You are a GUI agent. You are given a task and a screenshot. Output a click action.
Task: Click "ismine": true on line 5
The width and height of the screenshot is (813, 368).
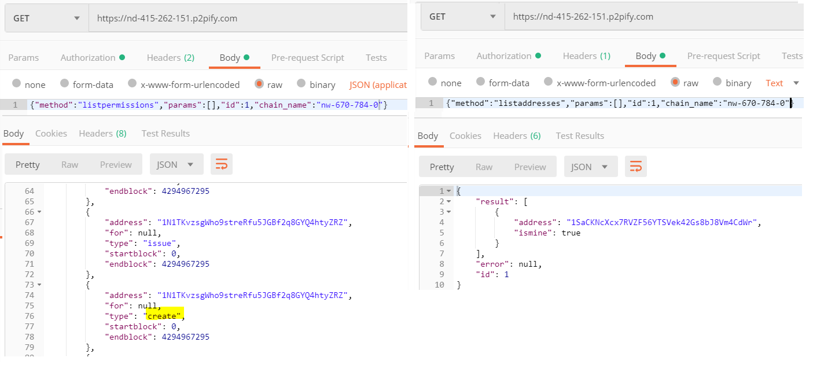point(547,233)
